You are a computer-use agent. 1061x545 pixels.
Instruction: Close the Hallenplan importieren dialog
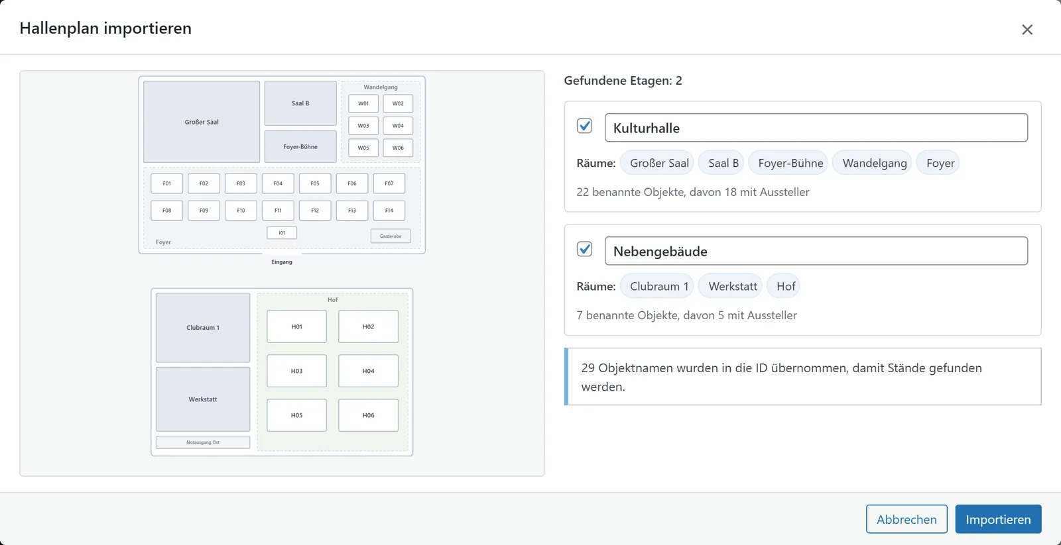tap(1027, 30)
